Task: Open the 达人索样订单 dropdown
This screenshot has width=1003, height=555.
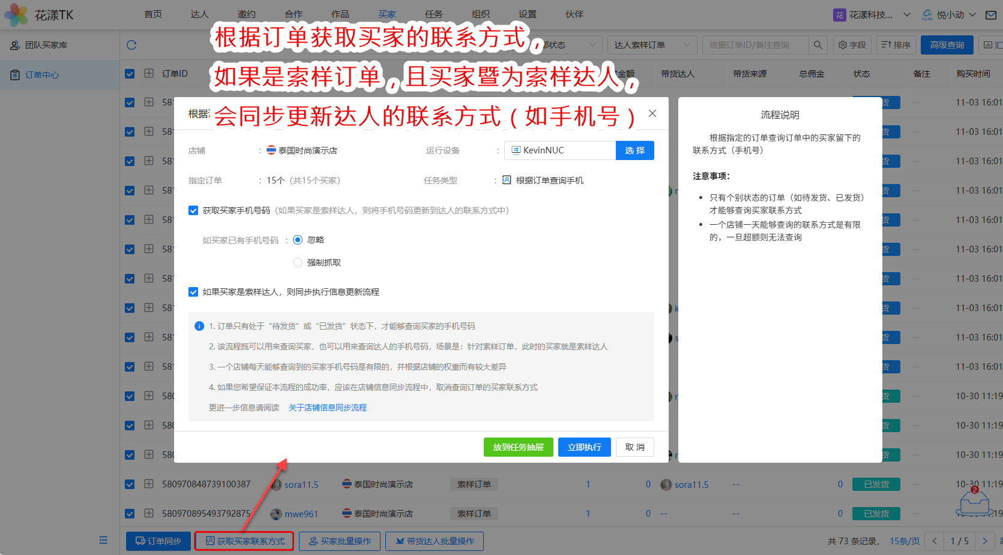Action: (x=651, y=45)
